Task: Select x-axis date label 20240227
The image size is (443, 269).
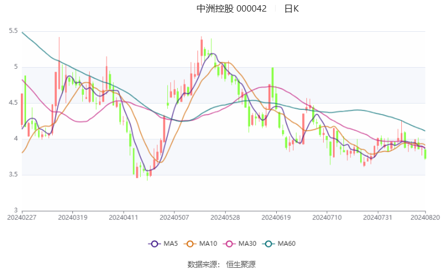Action: tap(22, 218)
